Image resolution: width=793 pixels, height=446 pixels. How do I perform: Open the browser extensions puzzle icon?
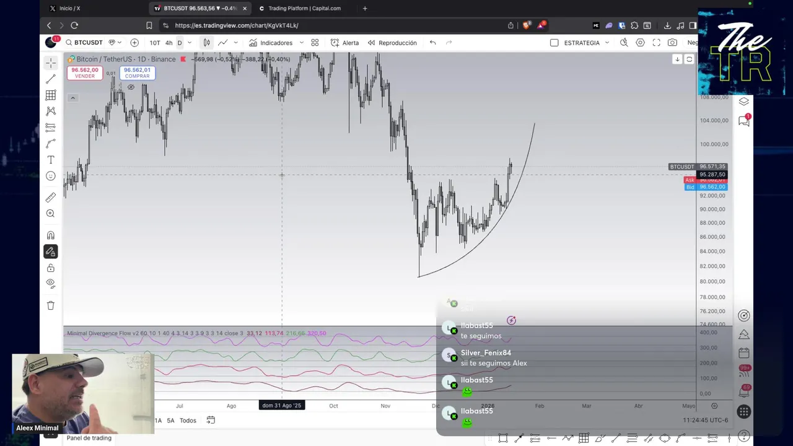coord(634,25)
